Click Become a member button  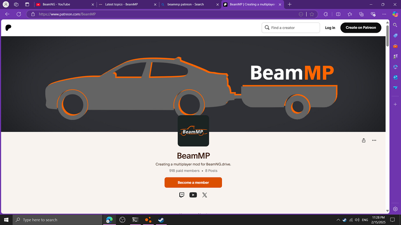coord(193,182)
